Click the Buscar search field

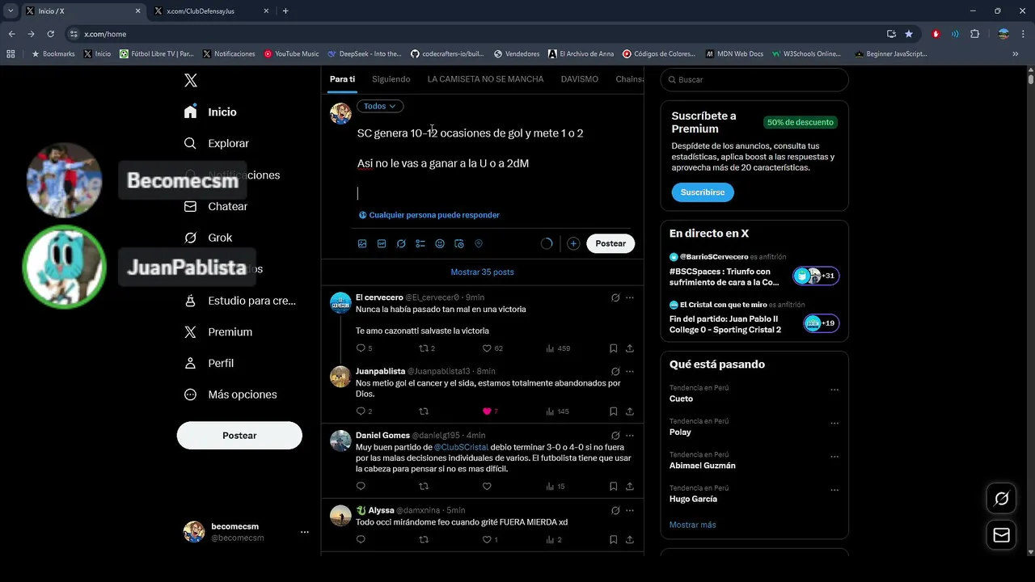click(x=754, y=80)
